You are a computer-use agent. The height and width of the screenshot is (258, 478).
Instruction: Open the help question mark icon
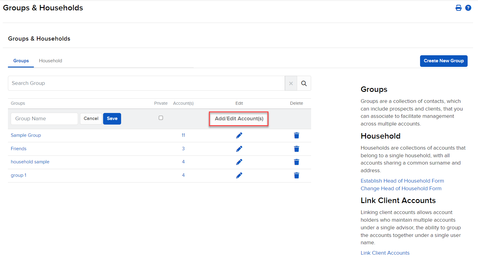coord(468,8)
